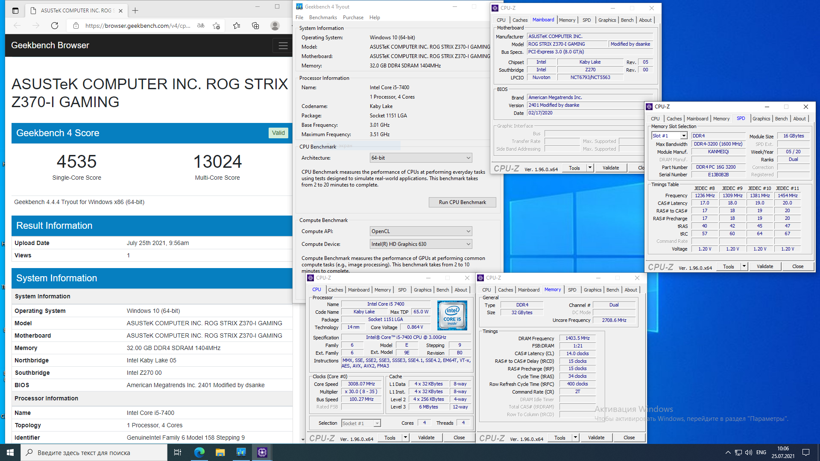This screenshot has width=820, height=461.
Task: Click Close button in the Memory CPU-Z window
Action: [x=629, y=438]
